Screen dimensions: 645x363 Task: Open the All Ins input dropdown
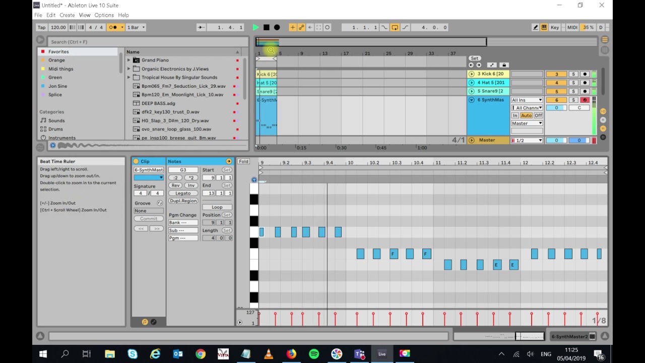point(527,100)
